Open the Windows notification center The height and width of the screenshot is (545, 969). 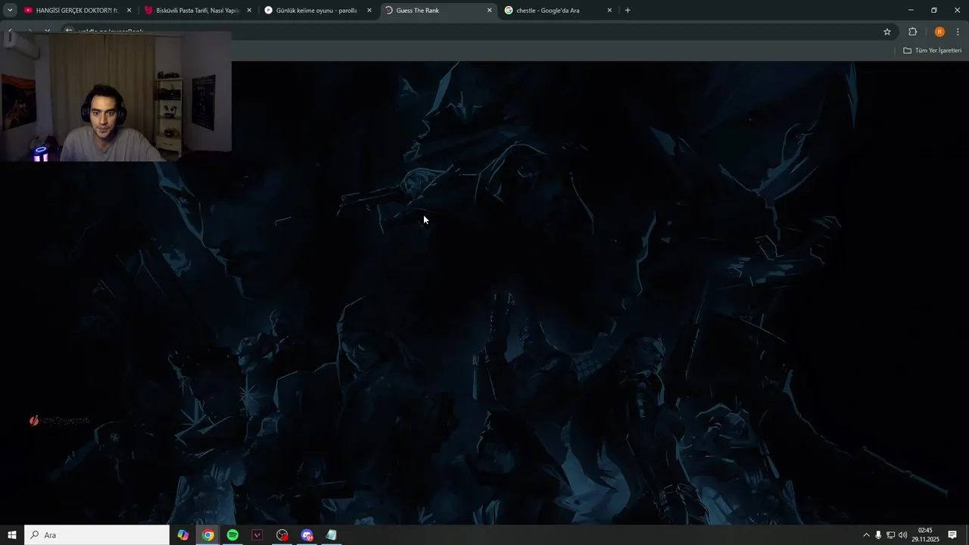[x=952, y=535]
